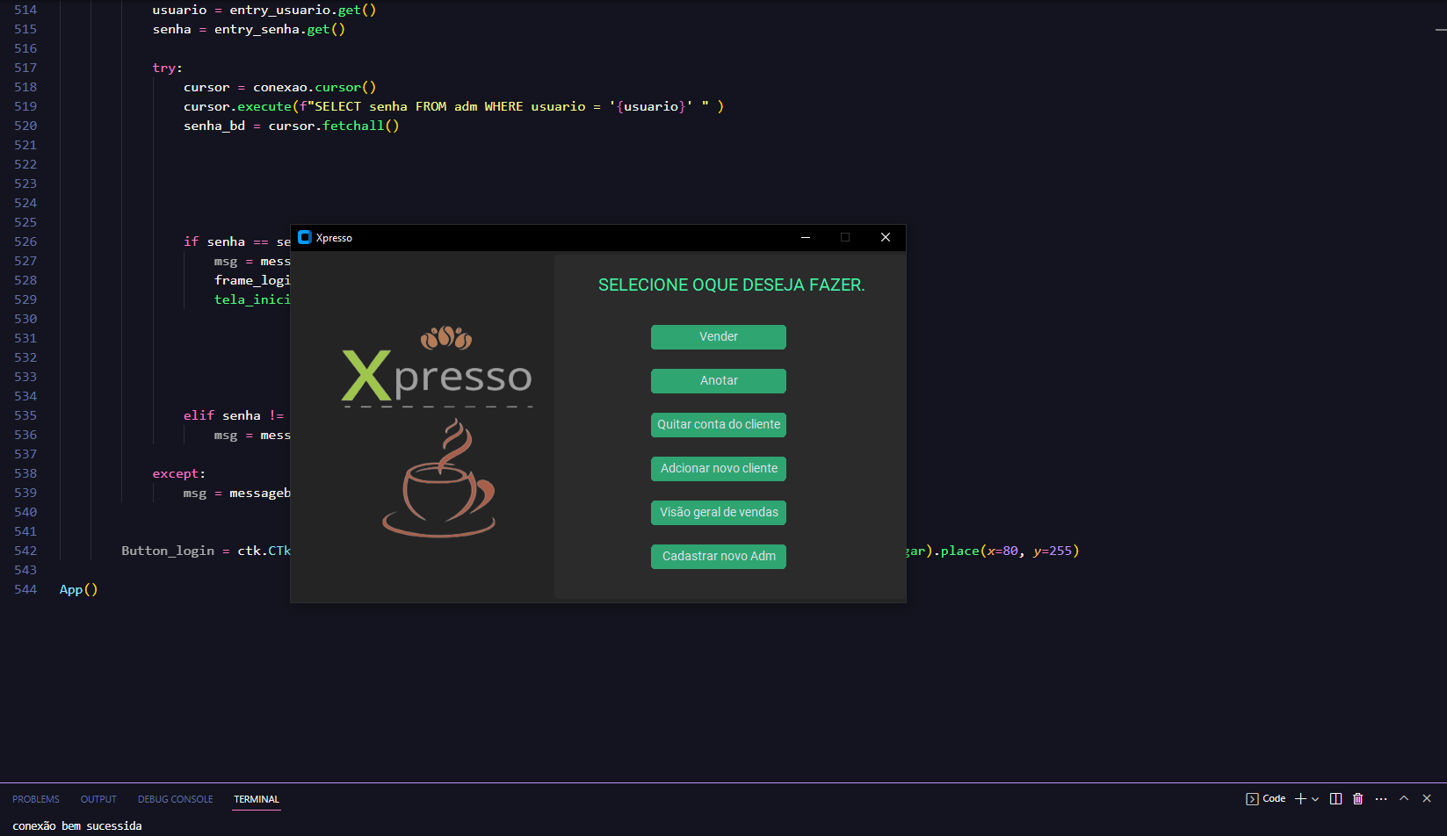Open the DEBUG CONSOLE tab
The width and height of the screenshot is (1447, 836).
[175, 799]
